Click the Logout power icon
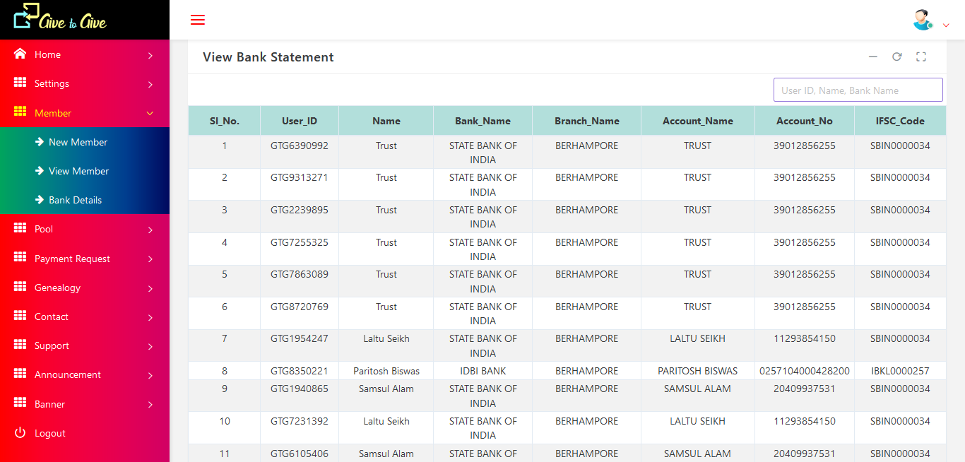The width and height of the screenshot is (965, 462). pos(20,432)
